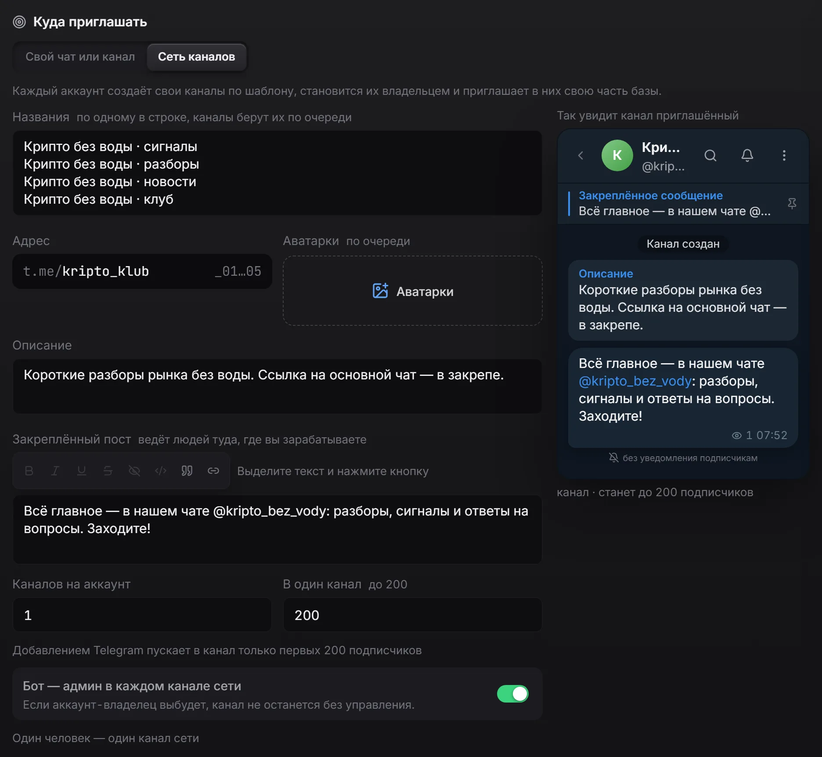Screen dimensions: 822x757
Task: Click the 'Кри...' channel title in preview
Action: [x=661, y=148]
